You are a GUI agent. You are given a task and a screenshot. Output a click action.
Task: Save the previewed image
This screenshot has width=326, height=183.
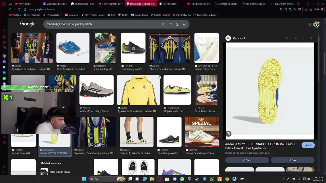293,160
